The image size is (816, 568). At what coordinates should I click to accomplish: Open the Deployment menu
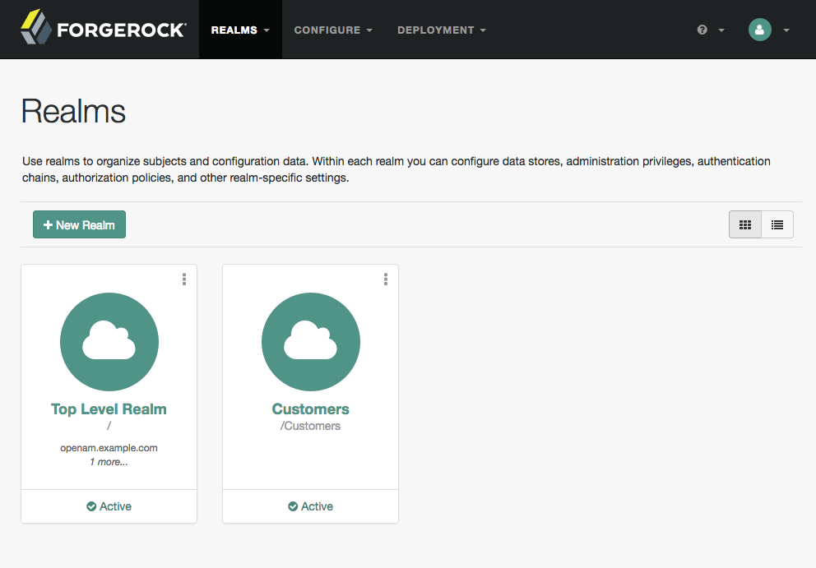(441, 30)
